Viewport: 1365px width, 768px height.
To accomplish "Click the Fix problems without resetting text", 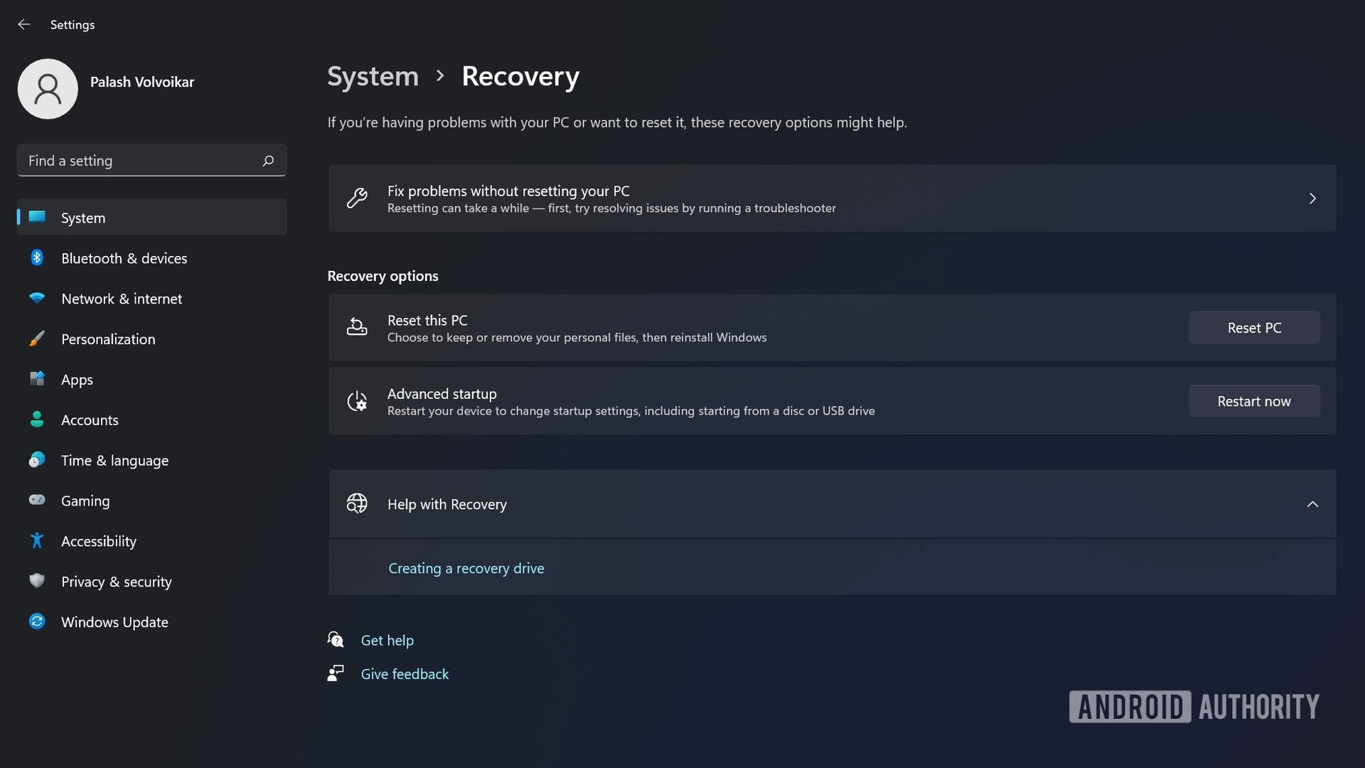I will tap(508, 191).
